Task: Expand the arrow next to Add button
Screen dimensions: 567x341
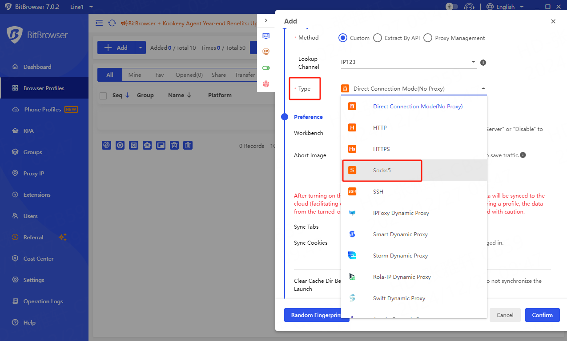Action: [x=140, y=48]
